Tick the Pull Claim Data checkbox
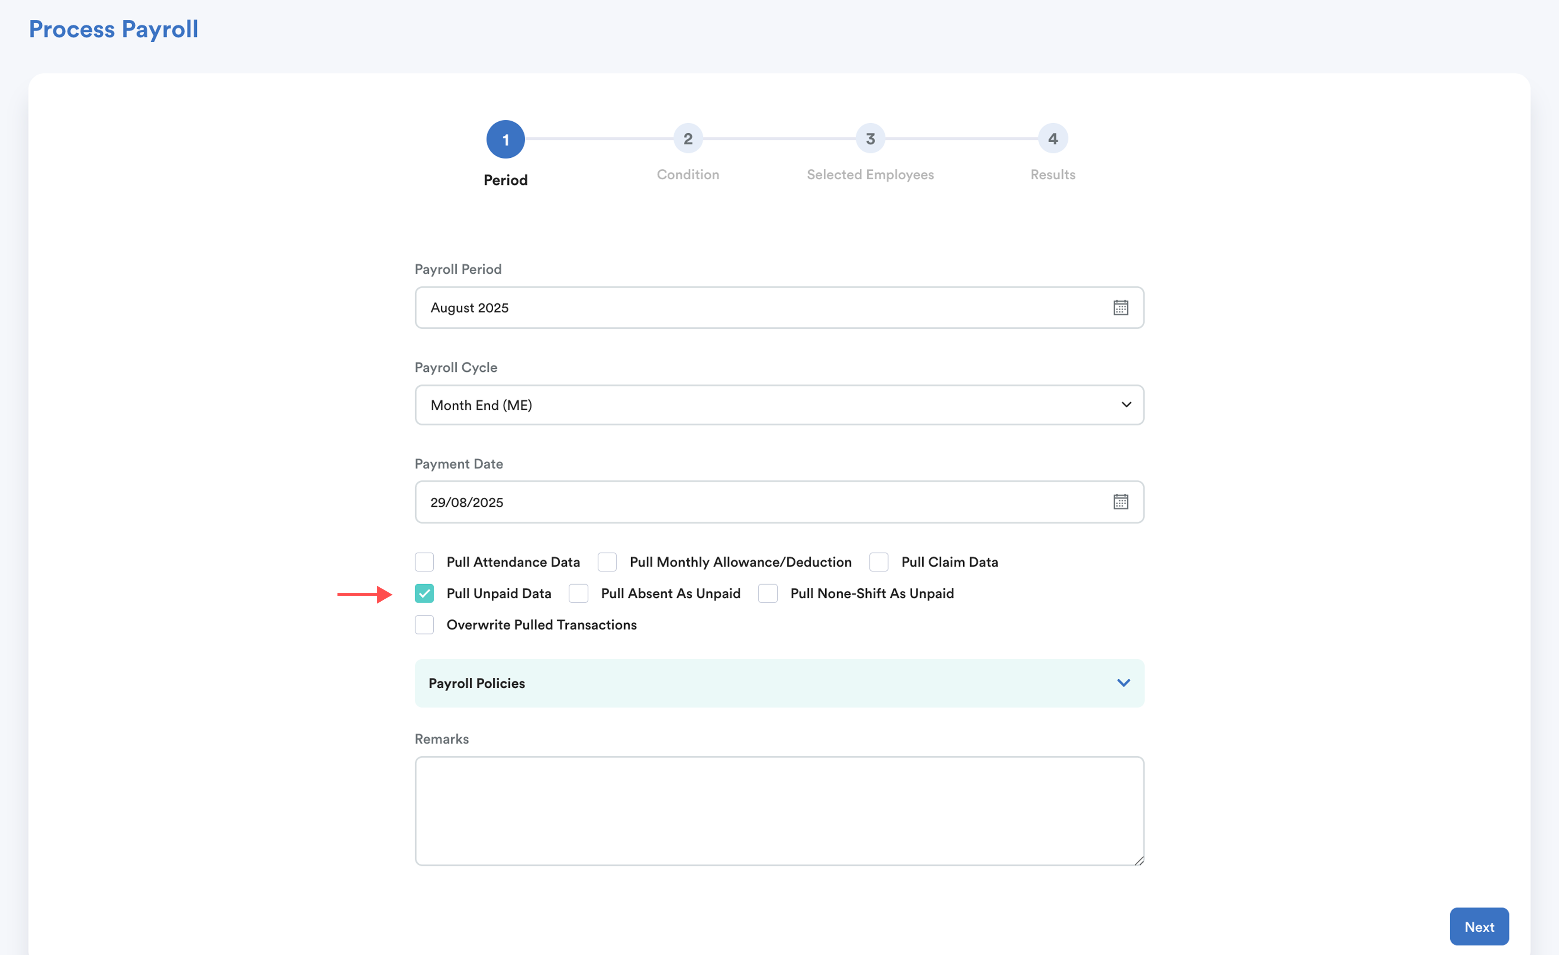The height and width of the screenshot is (956, 1559). [879, 562]
